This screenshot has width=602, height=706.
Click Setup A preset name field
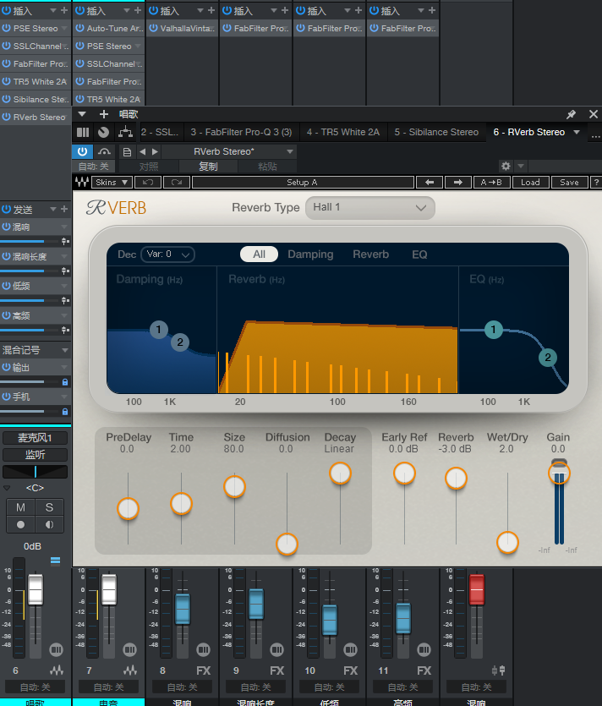point(303,182)
